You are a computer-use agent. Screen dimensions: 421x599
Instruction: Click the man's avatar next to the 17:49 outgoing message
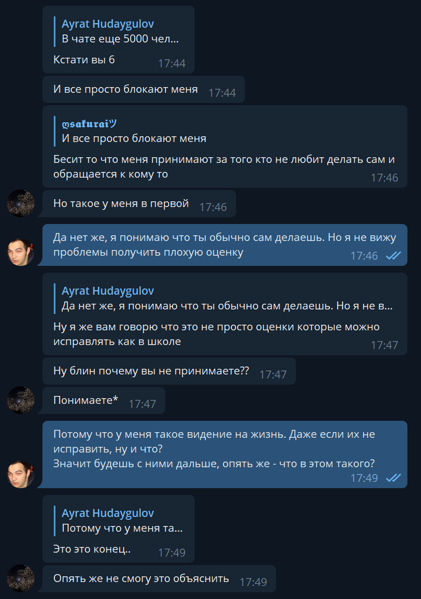(20, 475)
